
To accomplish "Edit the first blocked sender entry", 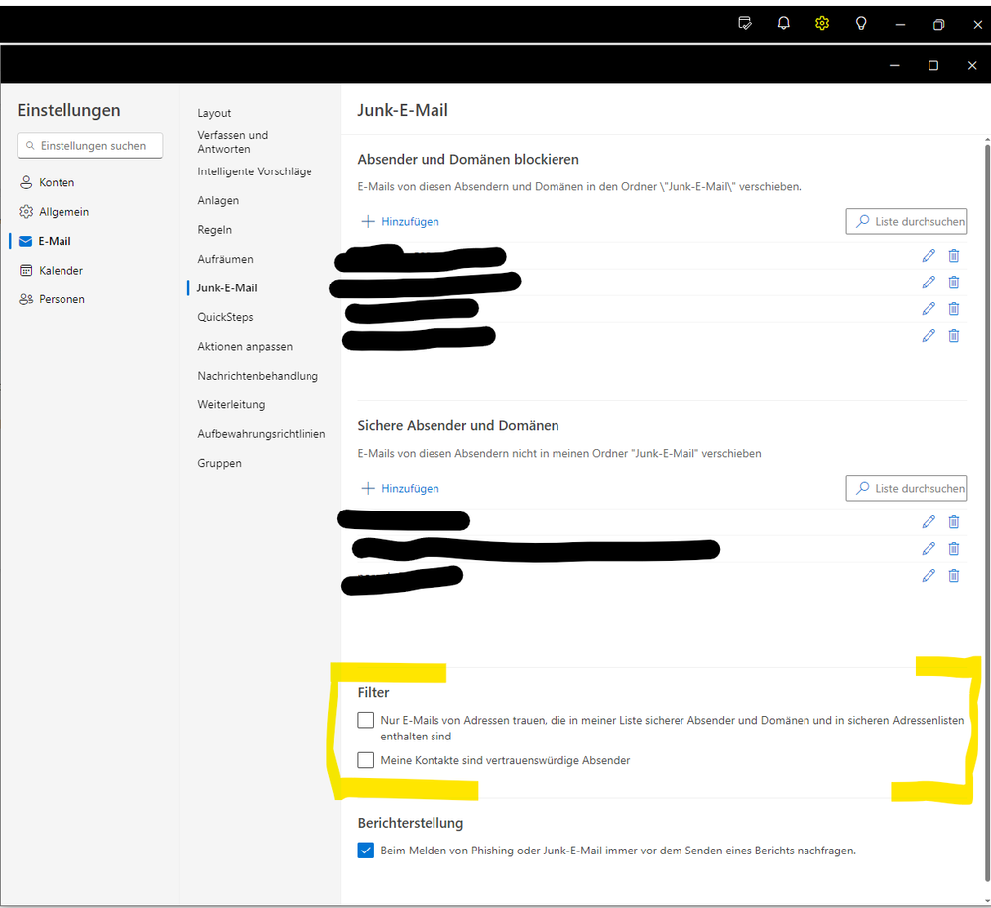I will click(928, 256).
